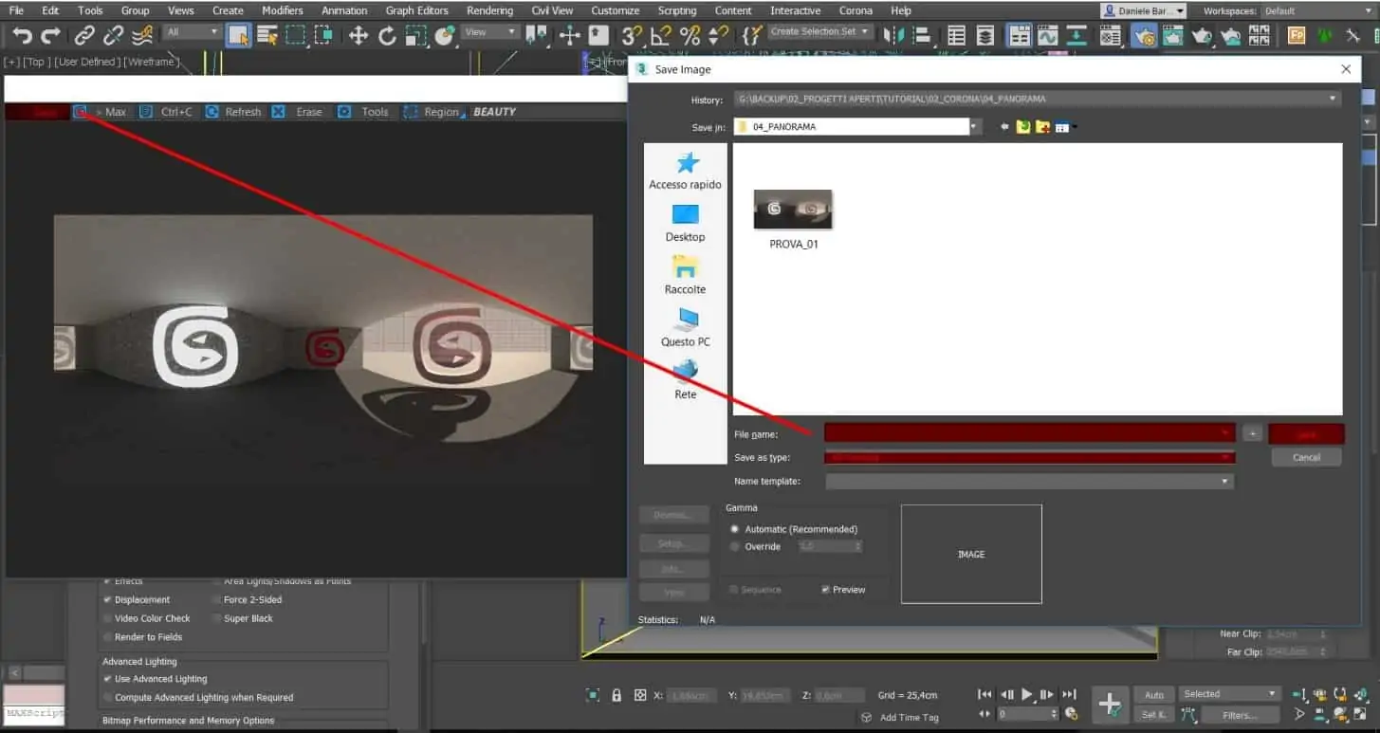Open Create Selection Set dropdown
Viewport: 1380px width, 733px height.
point(819,32)
